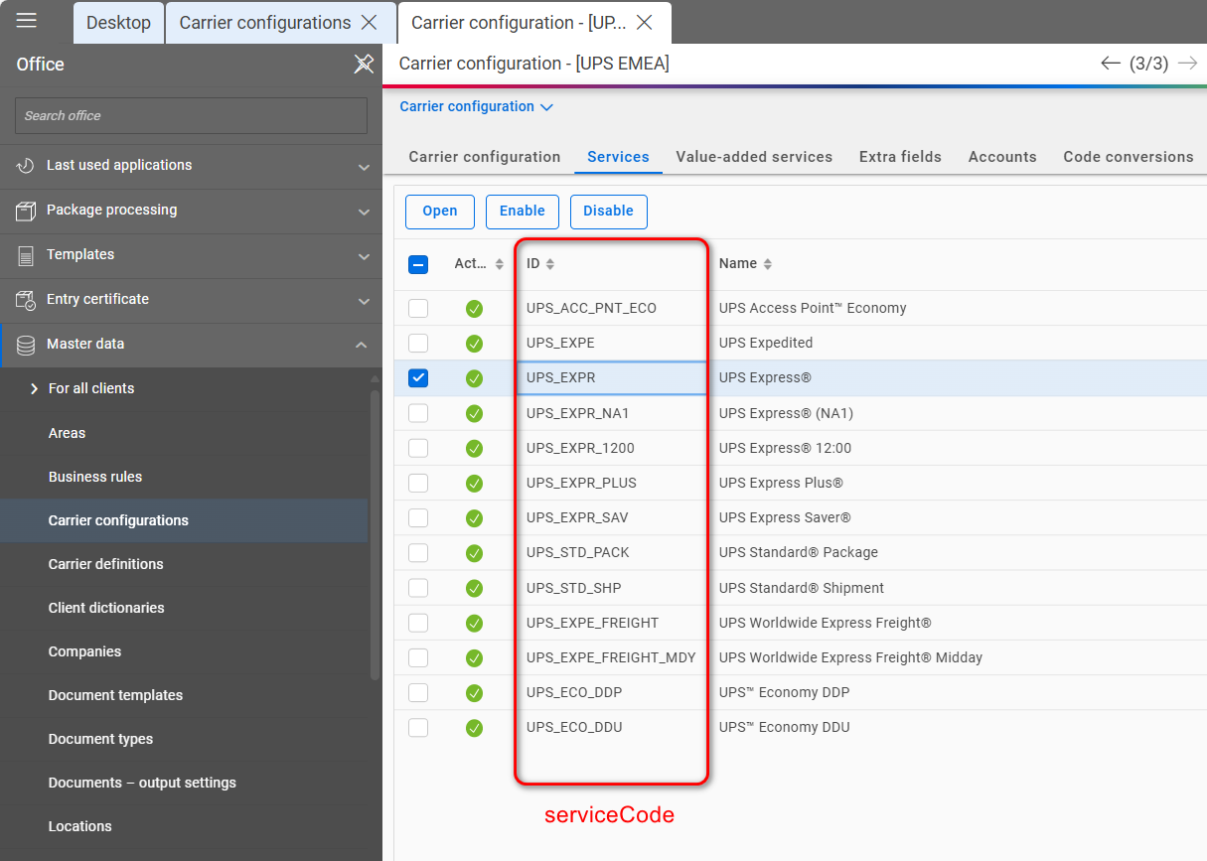The height and width of the screenshot is (861, 1207).
Task: Close the Carrier configuration UPS tab
Action: tap(644, 22)
